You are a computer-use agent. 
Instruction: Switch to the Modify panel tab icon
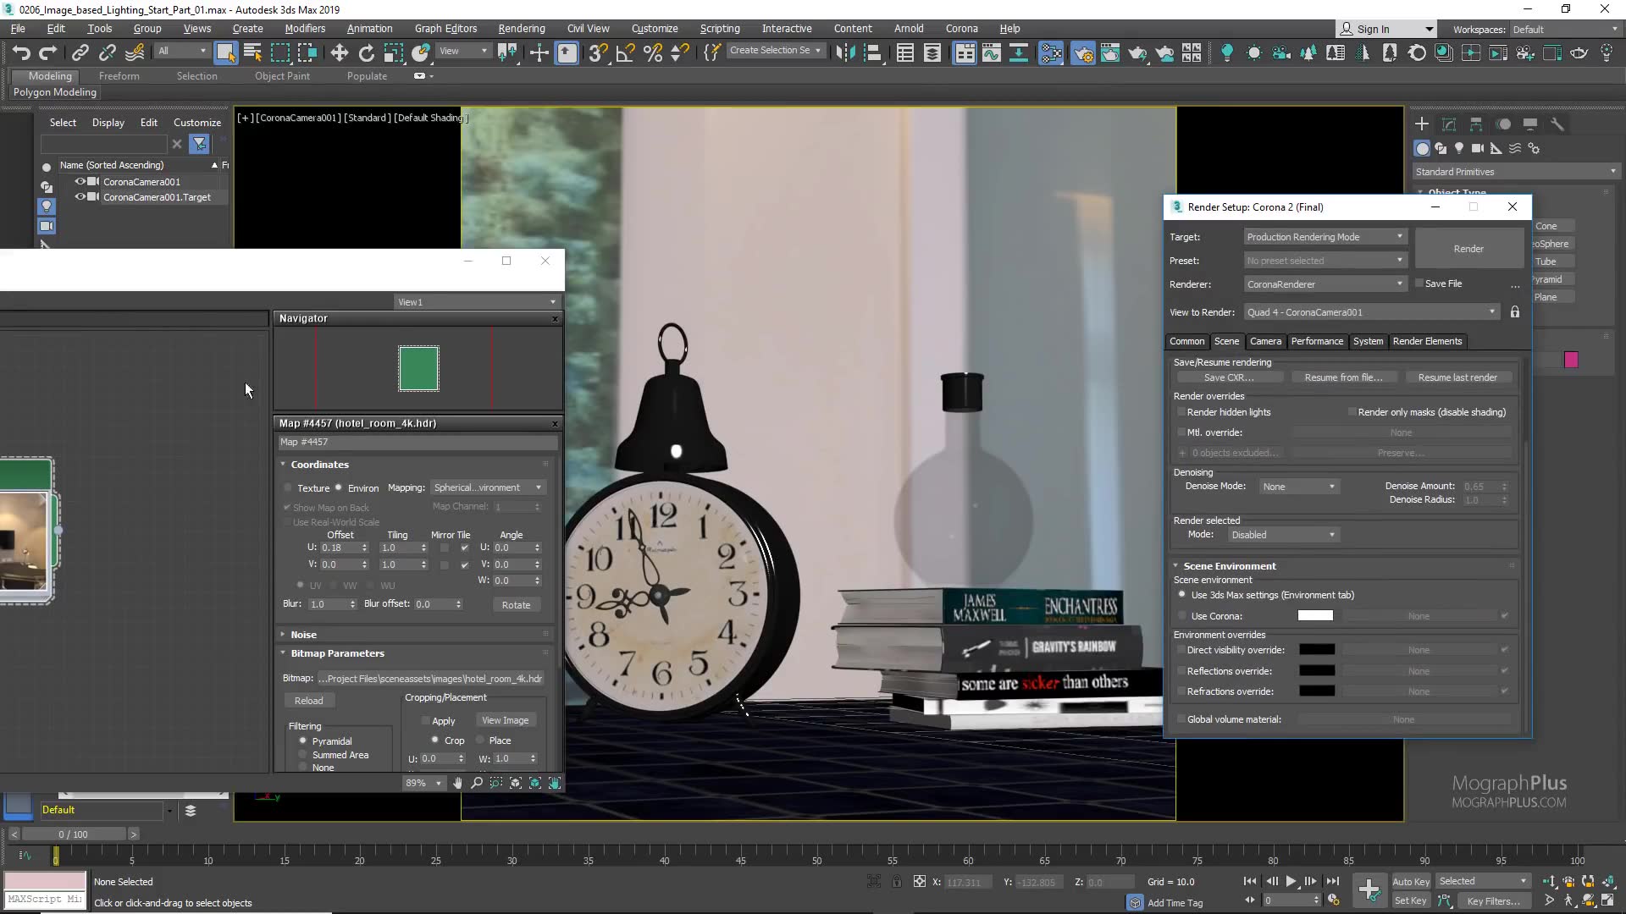coord(1449,124)
